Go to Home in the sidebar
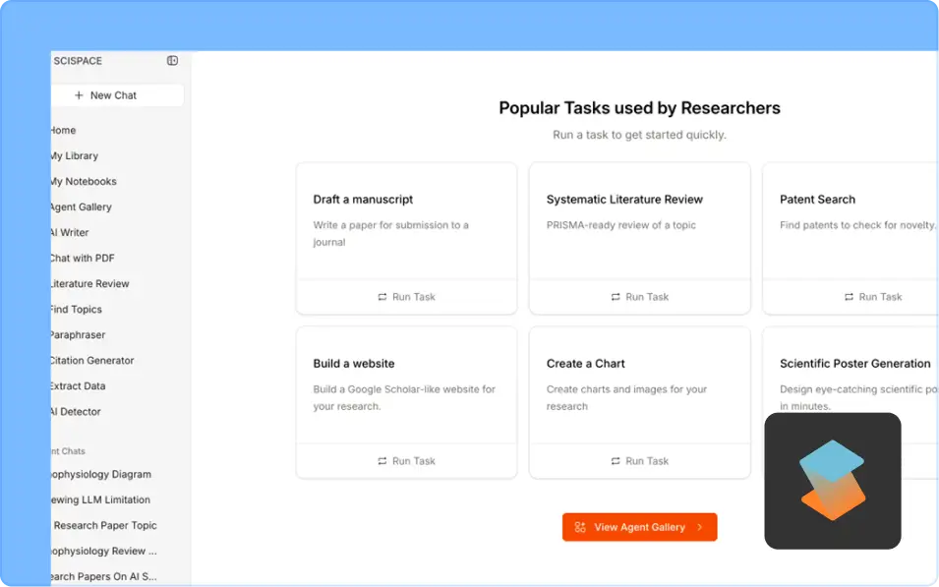This screenshot has width=939, height=587. (x=63, y=130)
